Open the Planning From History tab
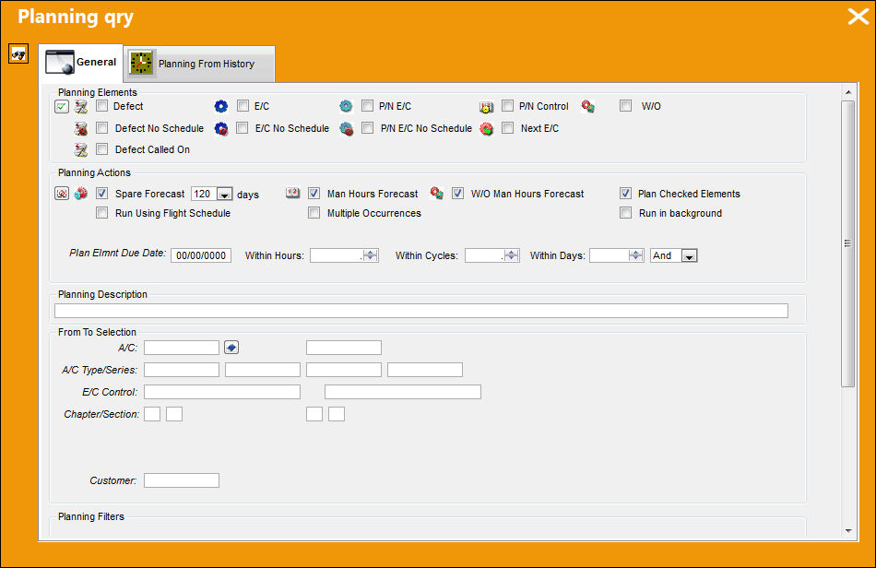The image size is (876, 568). coord(199,64)
